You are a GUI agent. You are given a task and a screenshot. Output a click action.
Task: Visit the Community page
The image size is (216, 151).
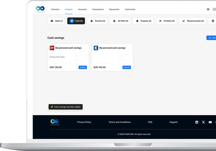pos(130,9)
